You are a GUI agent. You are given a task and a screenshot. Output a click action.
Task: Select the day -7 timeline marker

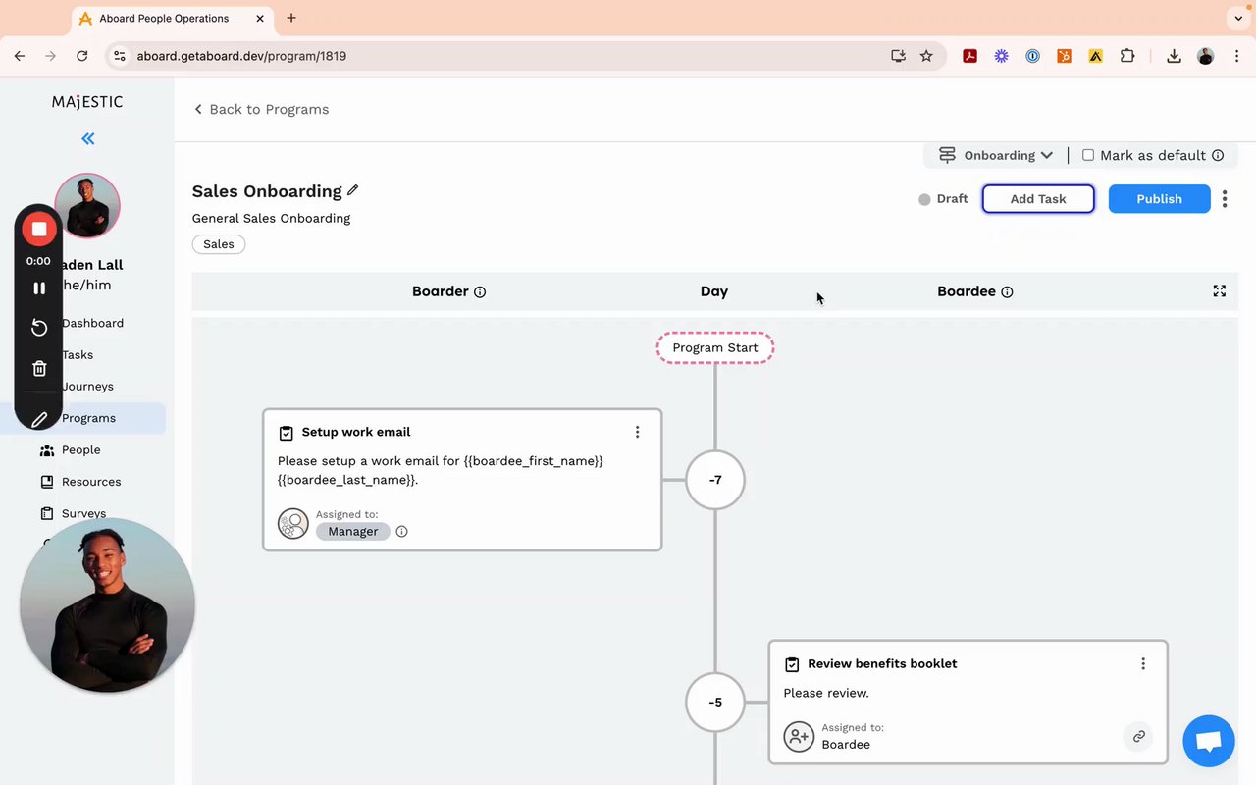(x=715, y=480)
